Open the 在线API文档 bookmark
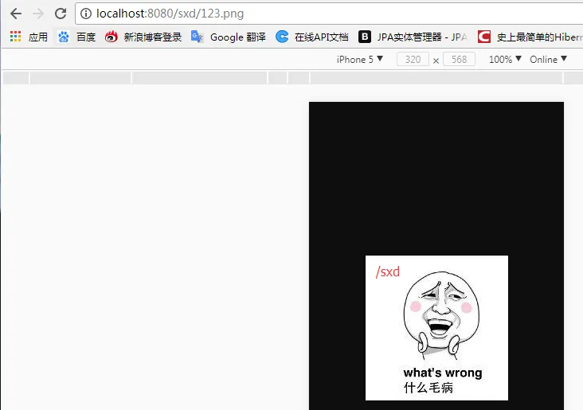 [321, 37]
